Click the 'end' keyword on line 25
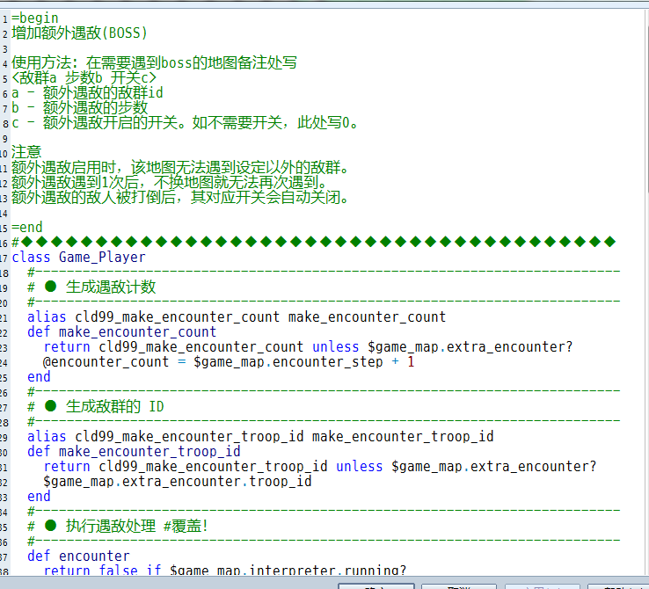649x589 pixels. 39,377
